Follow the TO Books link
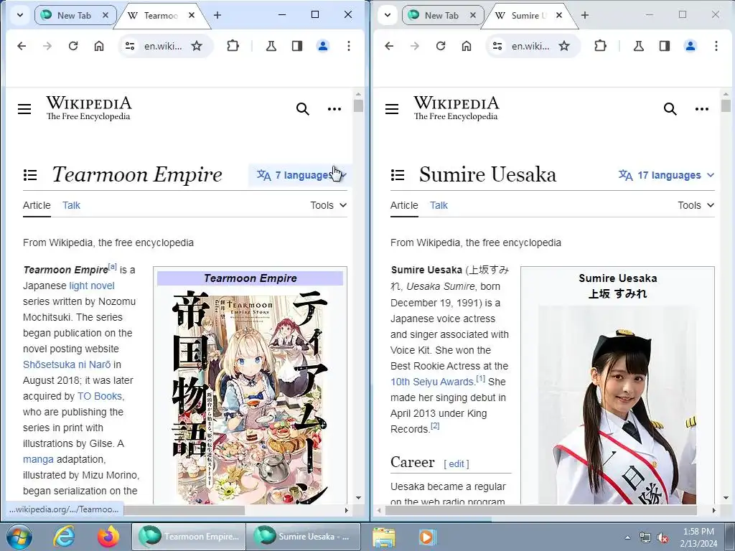Screen dimensions: 735x551 pos(99,396)
